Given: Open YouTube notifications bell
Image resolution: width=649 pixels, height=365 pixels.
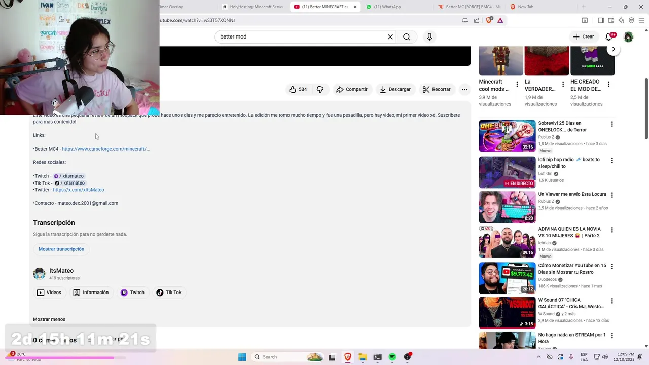Looking at the screenshot, I should tap(610, 36).
